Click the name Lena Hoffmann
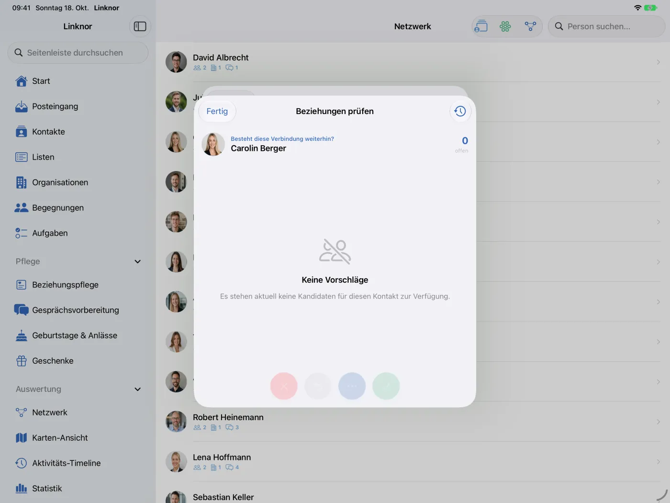This screenshot has height=503, width=670. click(222, 457)
